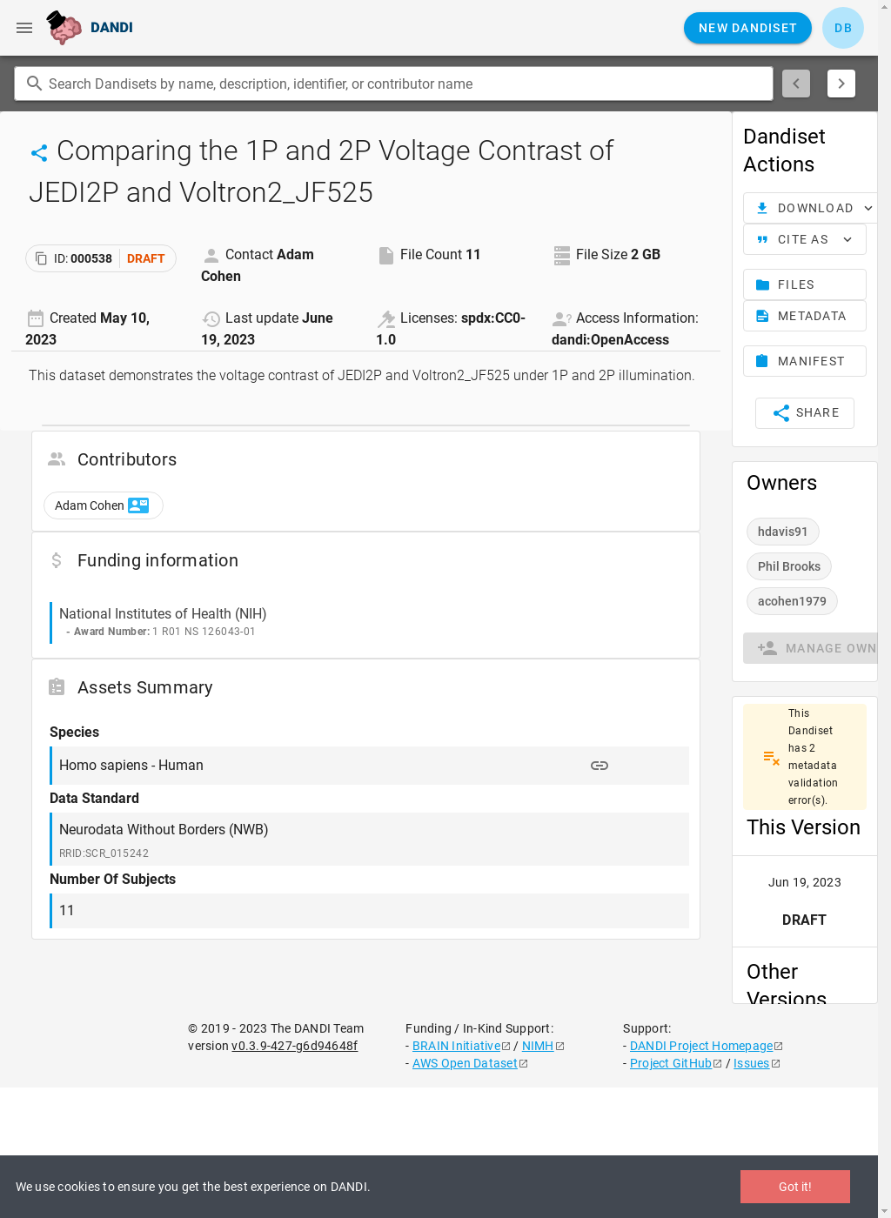The height and width of the screenshot is (1218, 891).
Task: Click the external link icon after BRAIN Initiative
Action: 506,1047
